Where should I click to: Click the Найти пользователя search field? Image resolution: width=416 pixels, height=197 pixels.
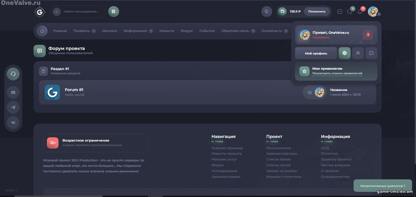click(x=81, y=12)
